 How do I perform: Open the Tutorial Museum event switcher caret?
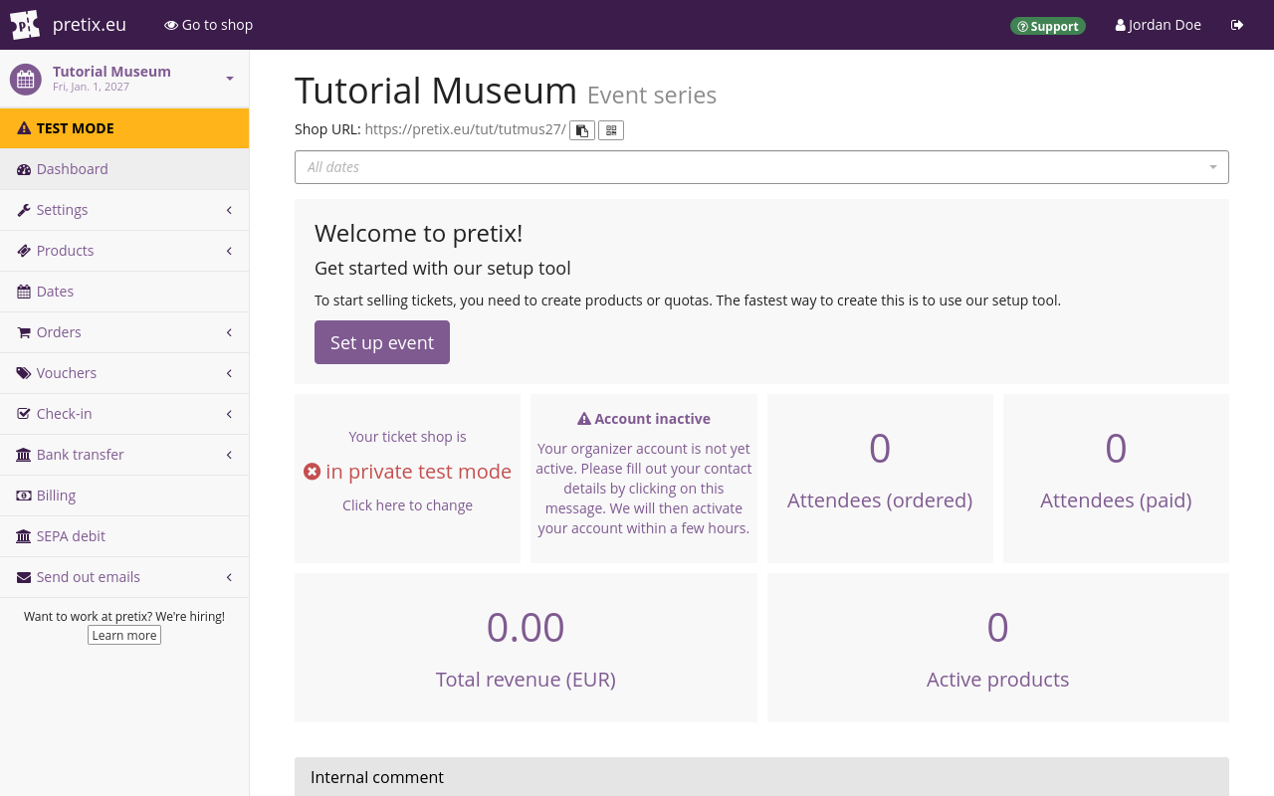click(230, 79)
